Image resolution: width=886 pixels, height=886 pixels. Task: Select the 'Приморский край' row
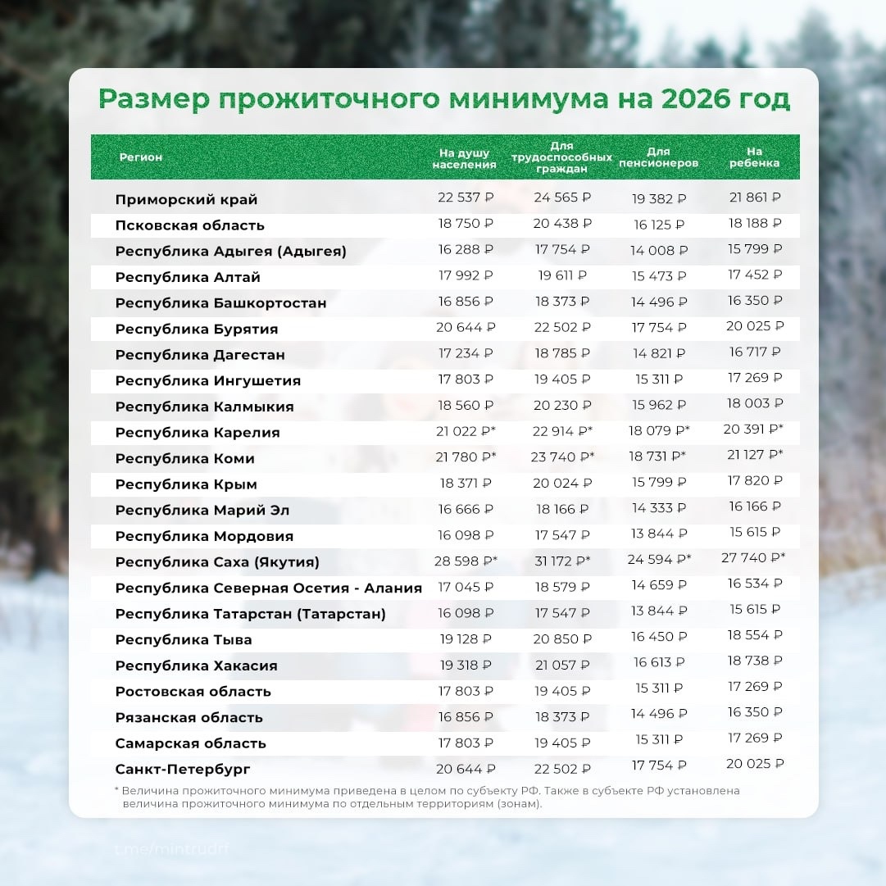(x=186, y=198)
